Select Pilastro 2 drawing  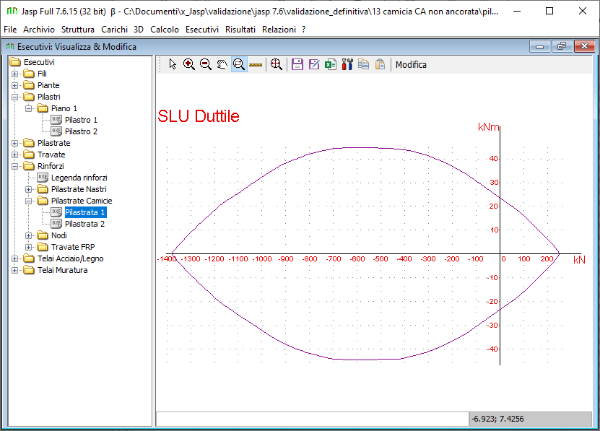81,131
